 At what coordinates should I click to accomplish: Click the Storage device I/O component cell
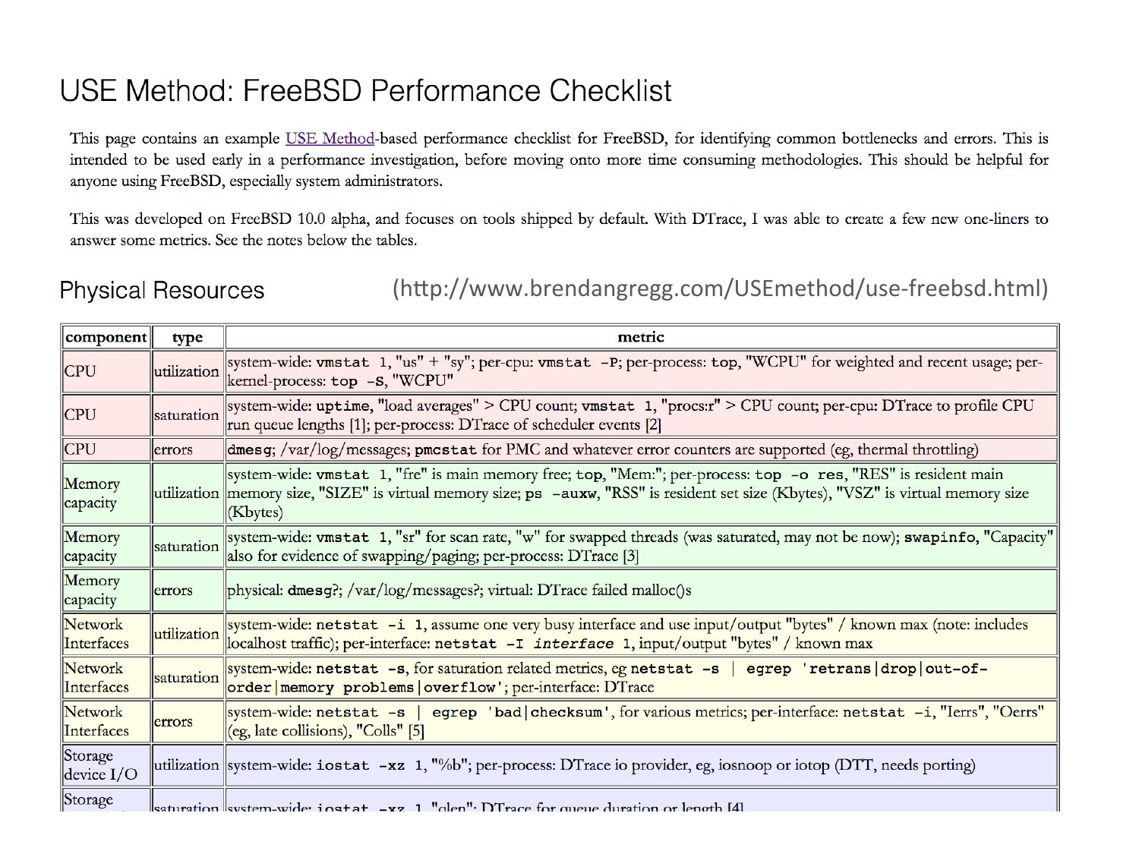click(100, 764)
